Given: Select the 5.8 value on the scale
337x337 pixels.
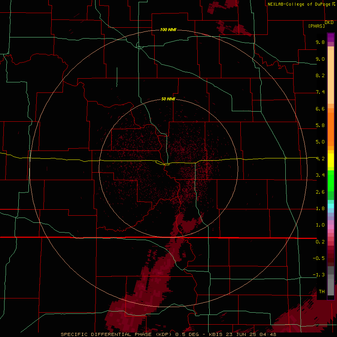Looking at the screenshot, I should tap(320, 125).
